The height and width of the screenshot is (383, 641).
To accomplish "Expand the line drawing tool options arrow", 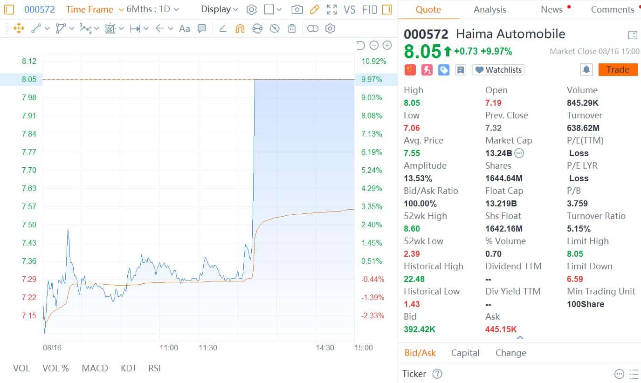I will [x=47, y=28].
